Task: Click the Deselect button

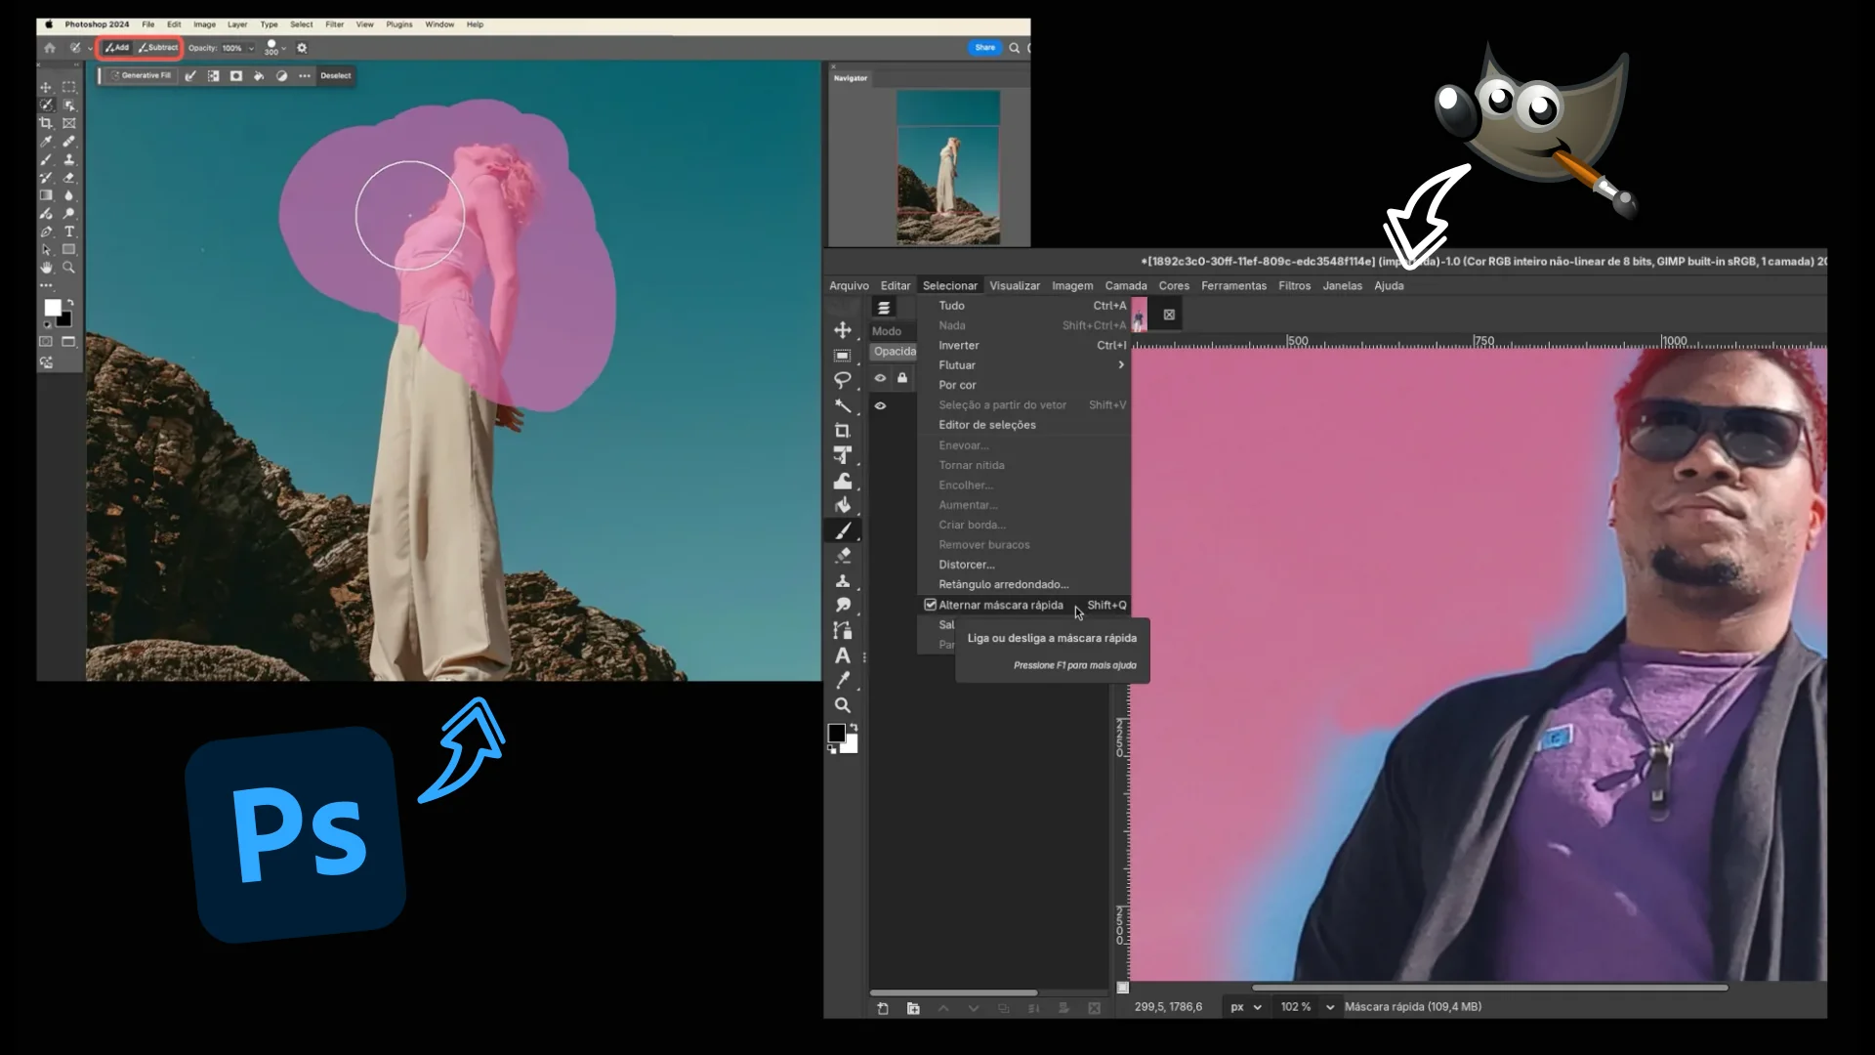Action: point(335,75)
